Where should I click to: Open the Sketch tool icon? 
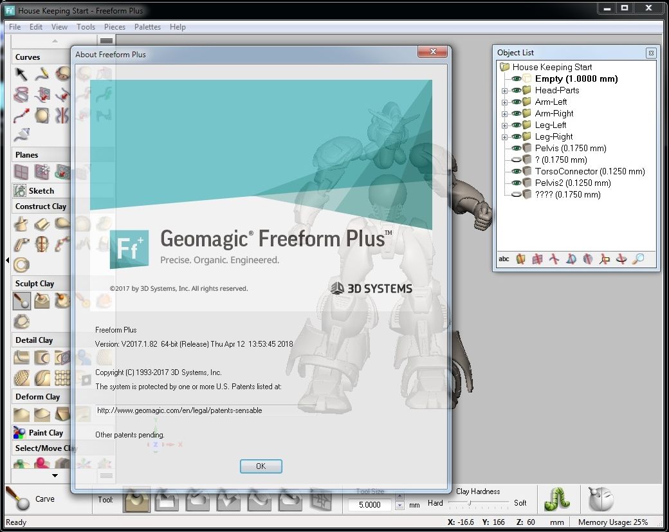pos(20,190)
